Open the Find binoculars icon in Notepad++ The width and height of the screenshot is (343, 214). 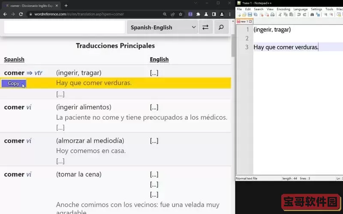312,15
